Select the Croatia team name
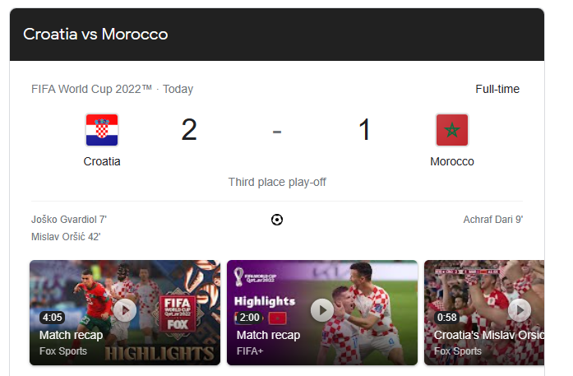This screenshot has height=376, width=573. click(102, 161)
